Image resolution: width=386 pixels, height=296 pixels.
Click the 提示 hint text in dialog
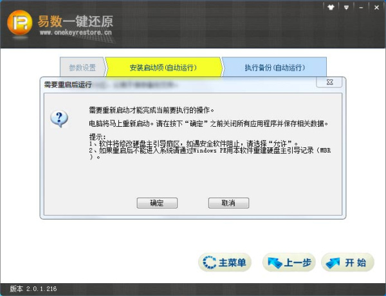(96, 136)
